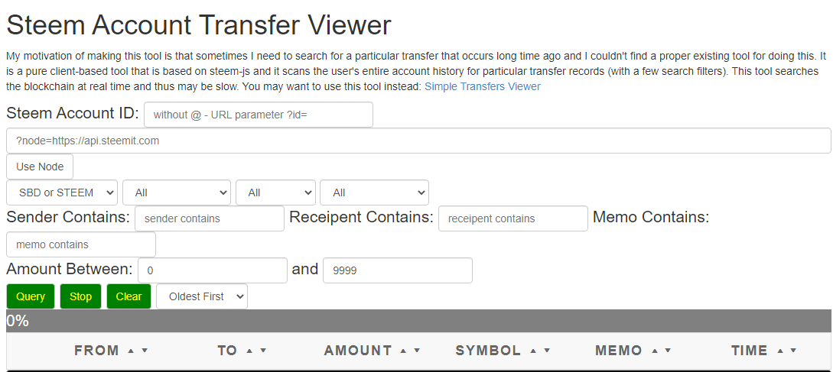Click the minimum amount field showing 0
Viewport: 833px width, 372px height.
coord(213,270)
